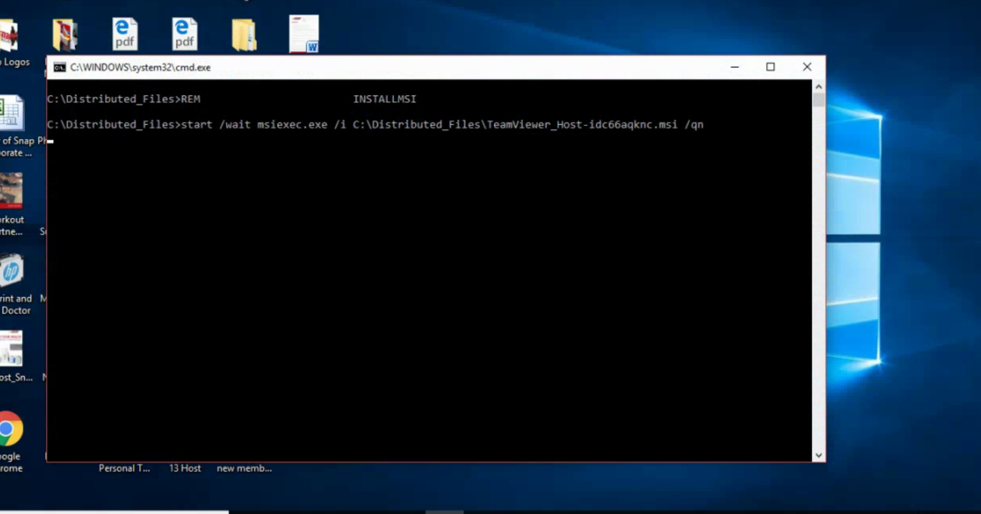The image size is (981, 514).
Task: Click the C:\WINDOWS\system32\cmd.exe window title
Action: pyautogui.click(x=140, y=67)
